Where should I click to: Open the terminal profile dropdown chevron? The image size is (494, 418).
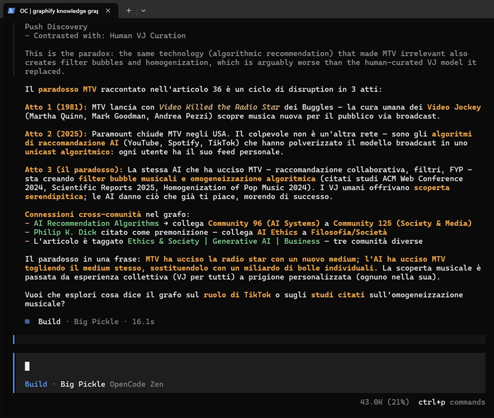(143, 11)
